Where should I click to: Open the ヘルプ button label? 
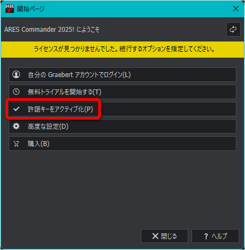tap(219, 236)
